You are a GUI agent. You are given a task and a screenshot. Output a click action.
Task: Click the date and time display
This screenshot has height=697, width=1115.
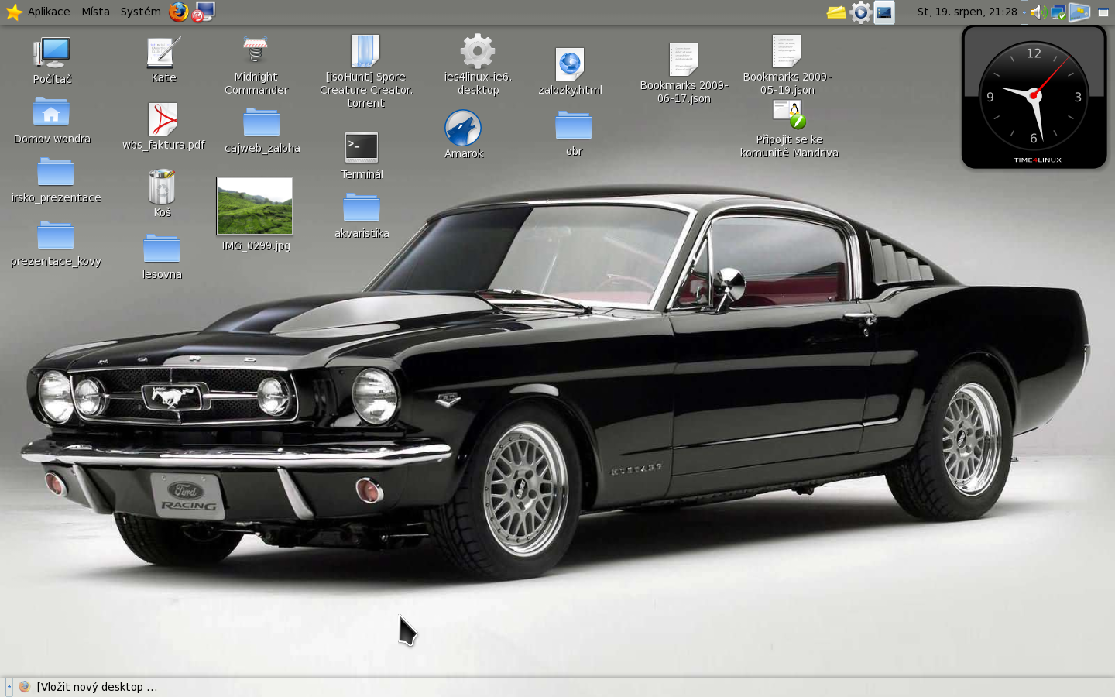(966, 12)
